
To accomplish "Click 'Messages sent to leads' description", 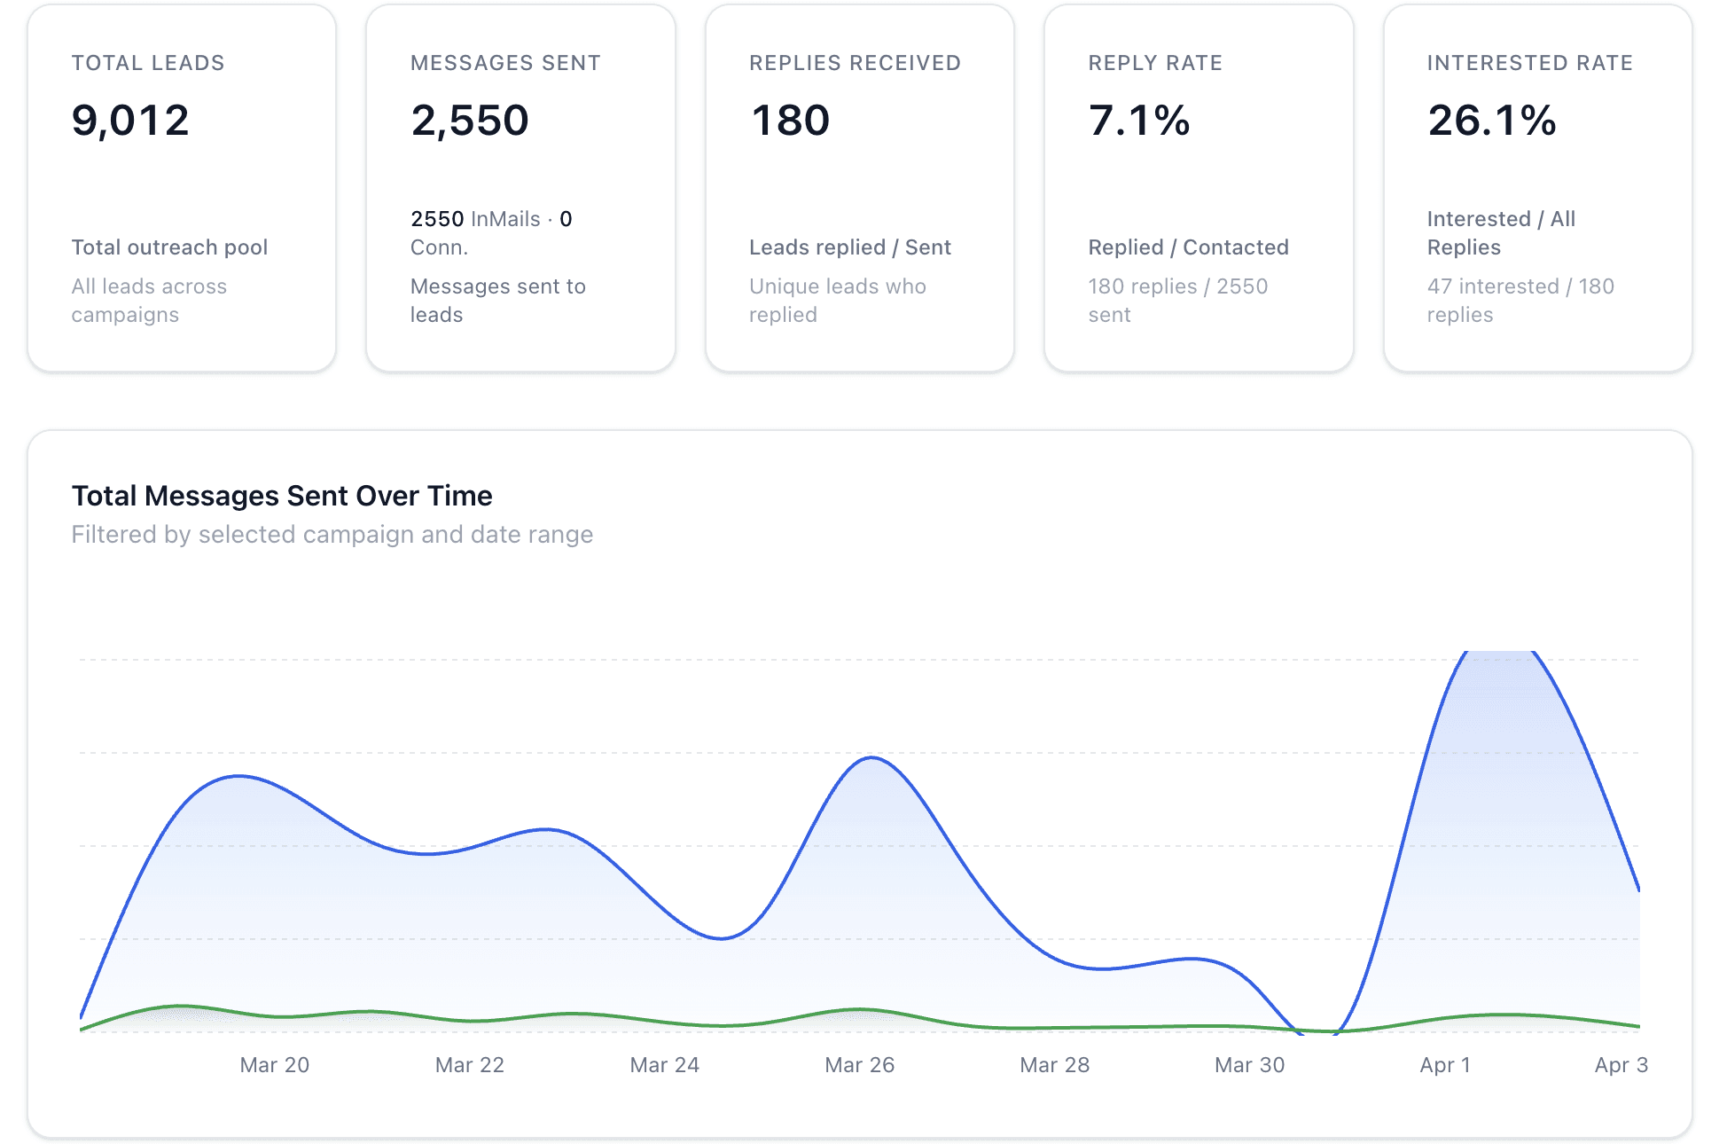I will coord(497,301).
